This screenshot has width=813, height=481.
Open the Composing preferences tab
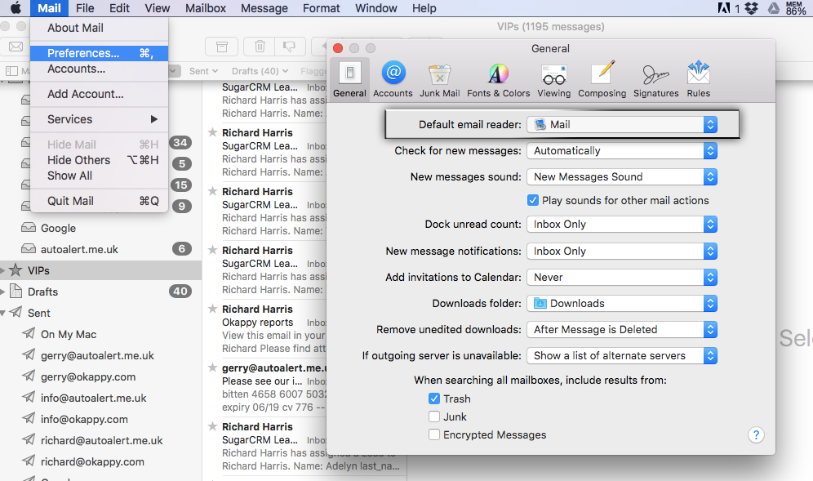coord(602,79)
